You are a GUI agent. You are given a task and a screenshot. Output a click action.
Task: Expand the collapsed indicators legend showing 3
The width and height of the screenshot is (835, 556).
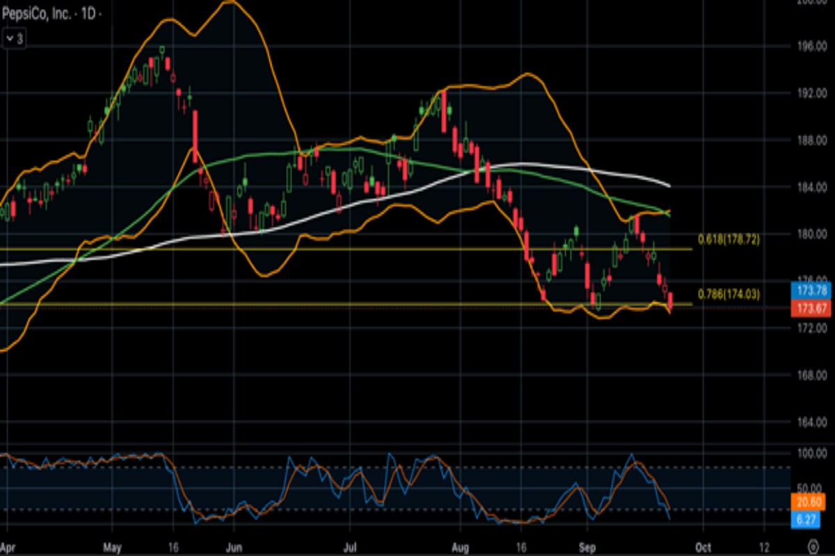click(x=15, y=40)
